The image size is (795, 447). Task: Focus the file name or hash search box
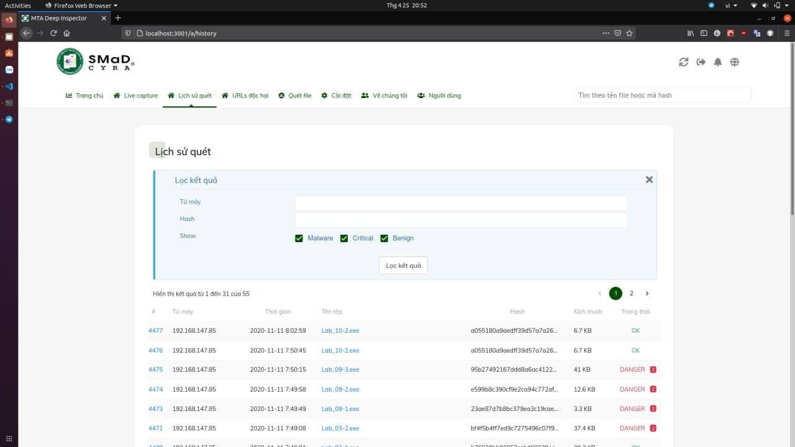[x=662, y=96]
